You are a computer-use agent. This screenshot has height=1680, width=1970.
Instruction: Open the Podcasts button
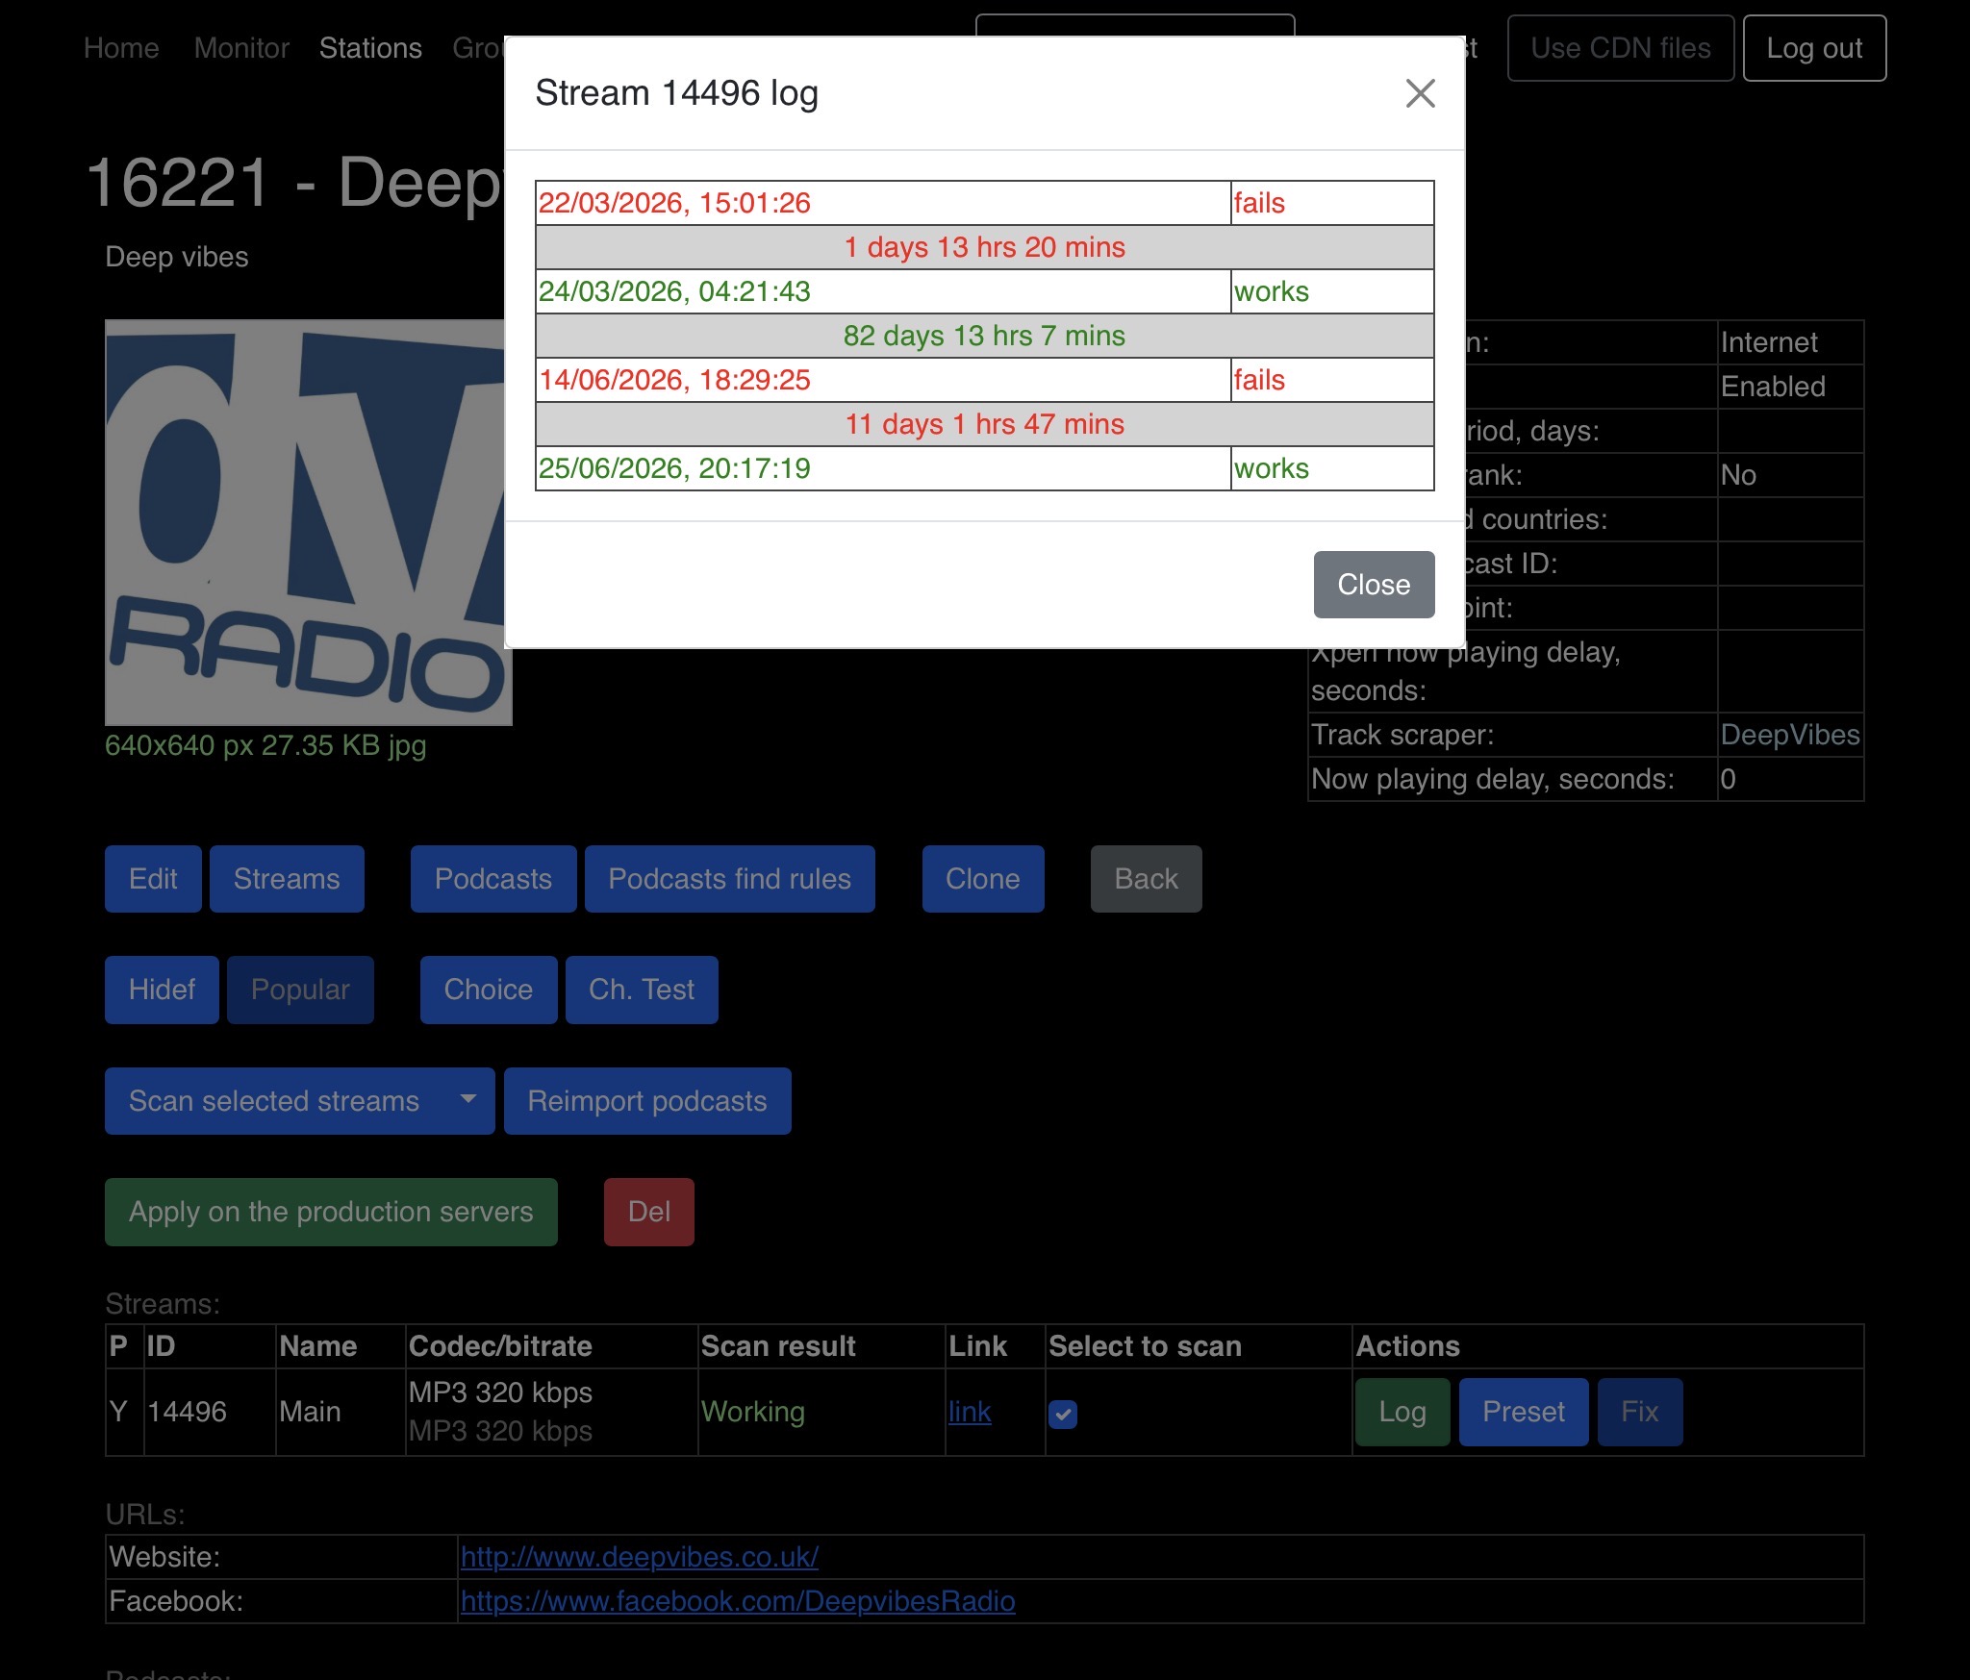pos(493,879)
